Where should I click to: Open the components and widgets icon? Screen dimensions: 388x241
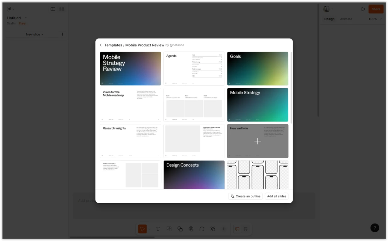tap(213, 229)
